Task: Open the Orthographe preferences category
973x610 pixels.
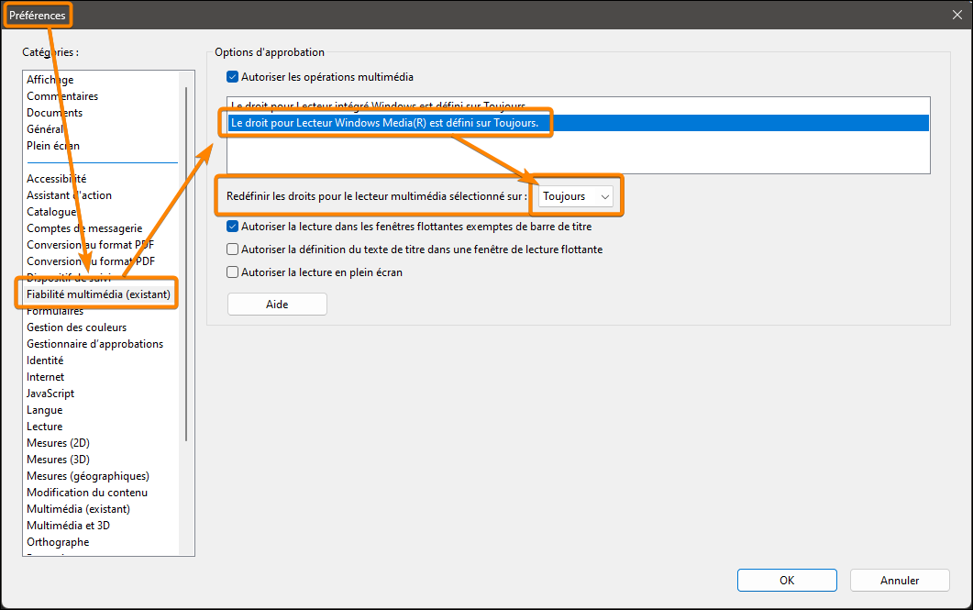Action: 57,541
